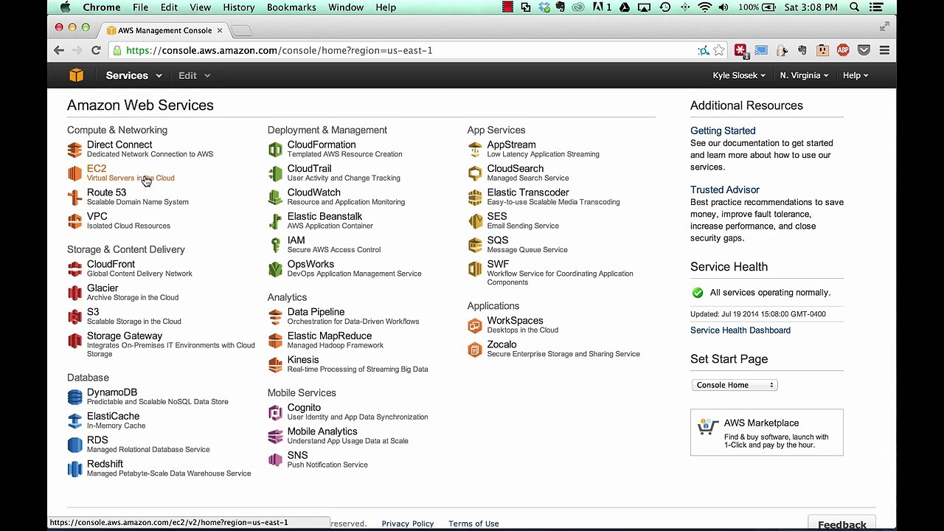This screenshot has height=531, width=944.
Task: Click the Redshift icon
Action: click(x=74, y=469)
